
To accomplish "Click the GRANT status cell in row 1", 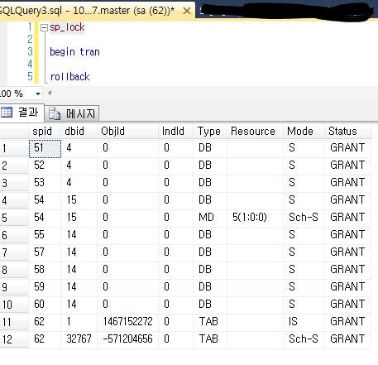I will [347, 148].
